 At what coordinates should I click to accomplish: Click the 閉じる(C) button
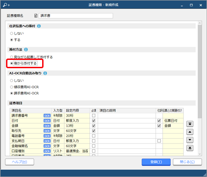[x=187, y=162]
